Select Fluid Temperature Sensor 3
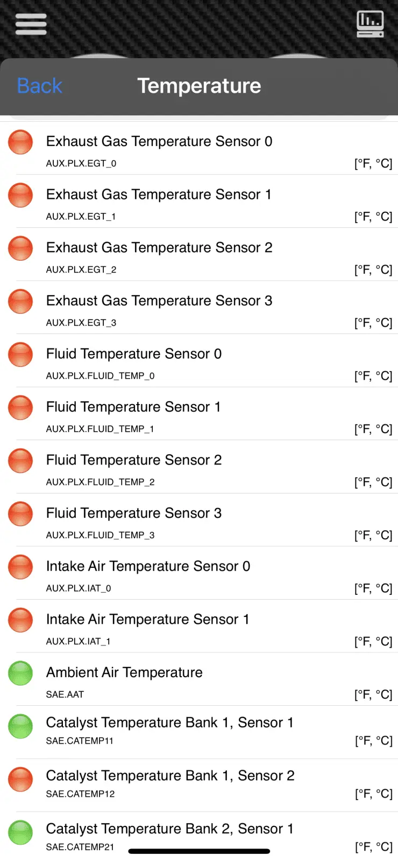This screenshot has height=862, width=398. point(134,513)
